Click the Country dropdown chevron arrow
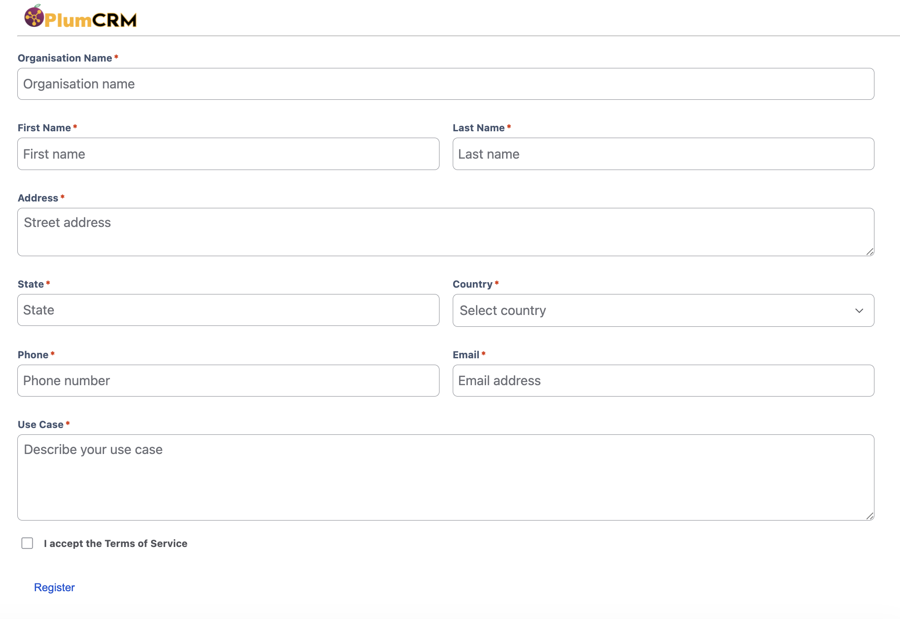This screenshot has width=900, height=619. (x=859, y=311)
